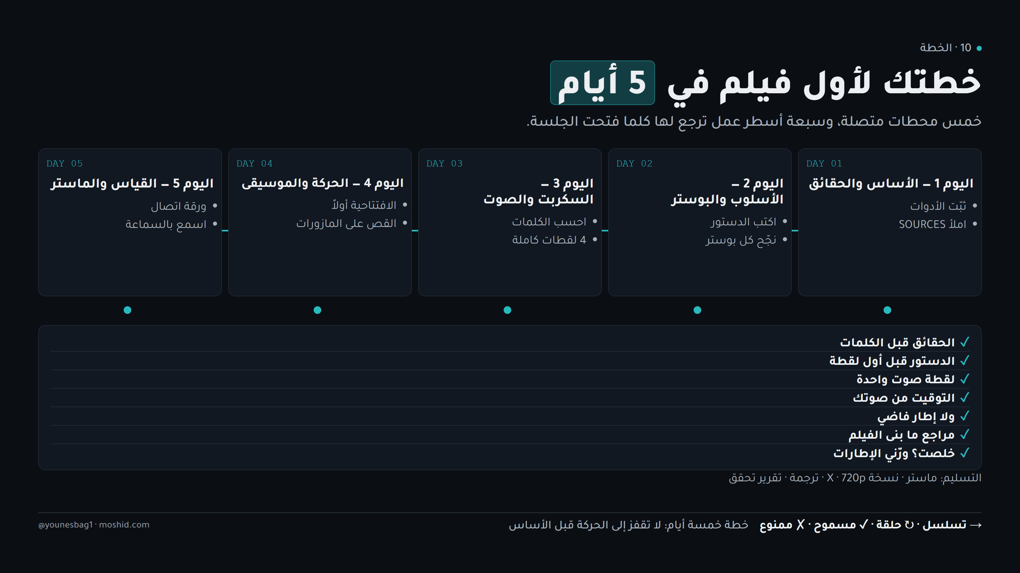
Task: Click the loop icon next to حلقة
Action: tap(909, 525)
